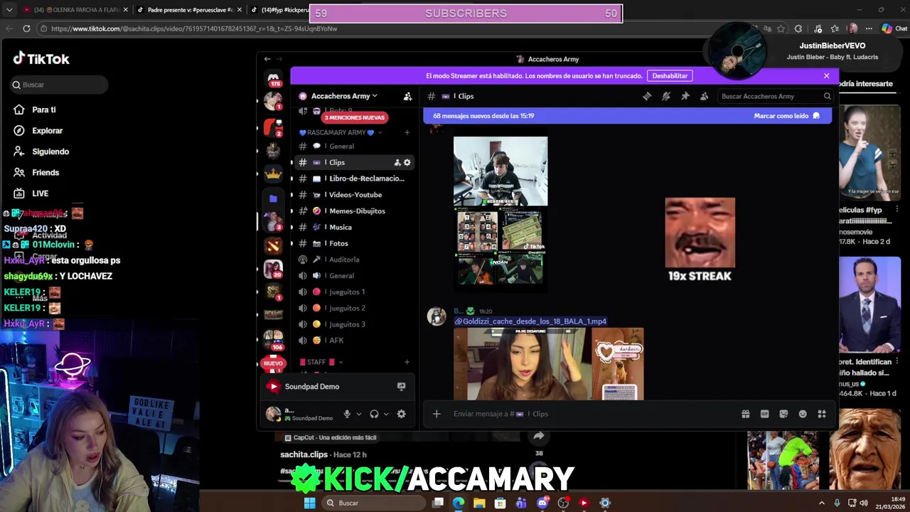Open Discord direct messages home icon
This screenshot has height=512, width=910.
pos(273,76)
